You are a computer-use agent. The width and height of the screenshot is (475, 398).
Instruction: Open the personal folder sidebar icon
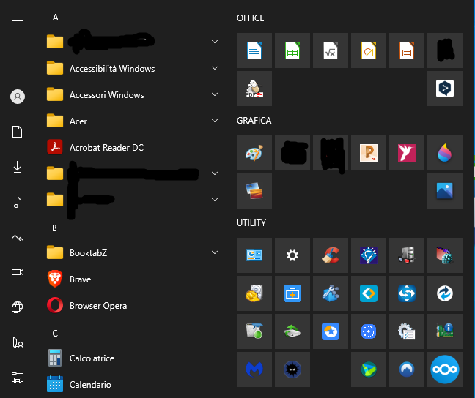[18, 342]
